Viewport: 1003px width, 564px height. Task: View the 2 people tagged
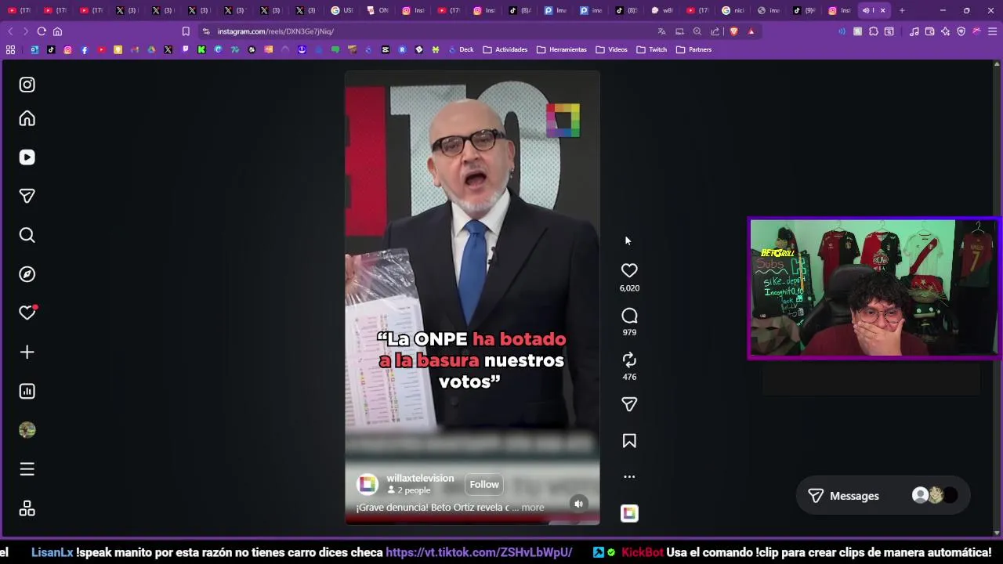(409, 490)
